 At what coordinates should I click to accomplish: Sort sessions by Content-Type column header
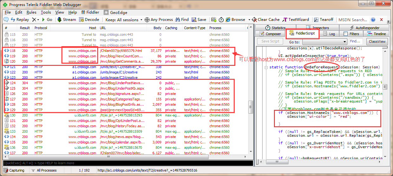click(x=194, y=28)
